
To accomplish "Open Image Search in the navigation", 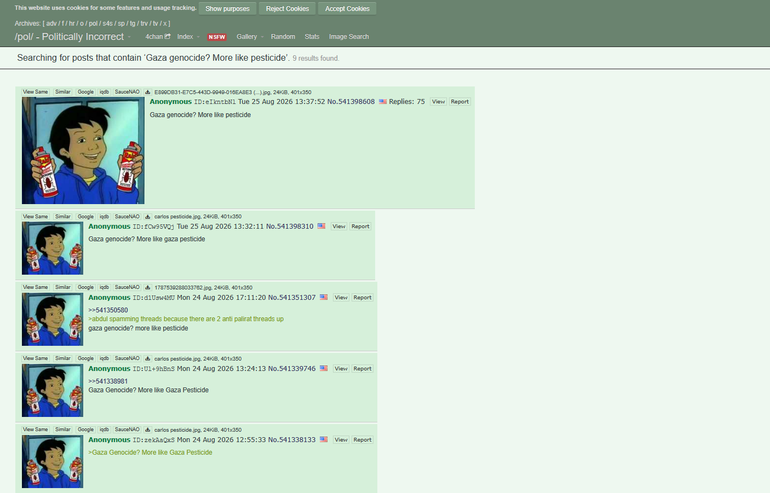I will (349, 37).
